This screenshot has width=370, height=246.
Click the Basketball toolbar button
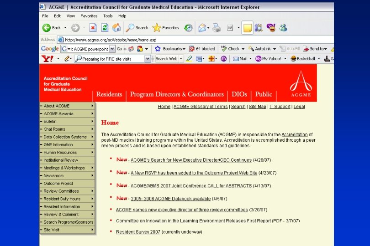[x=303, y=59]
